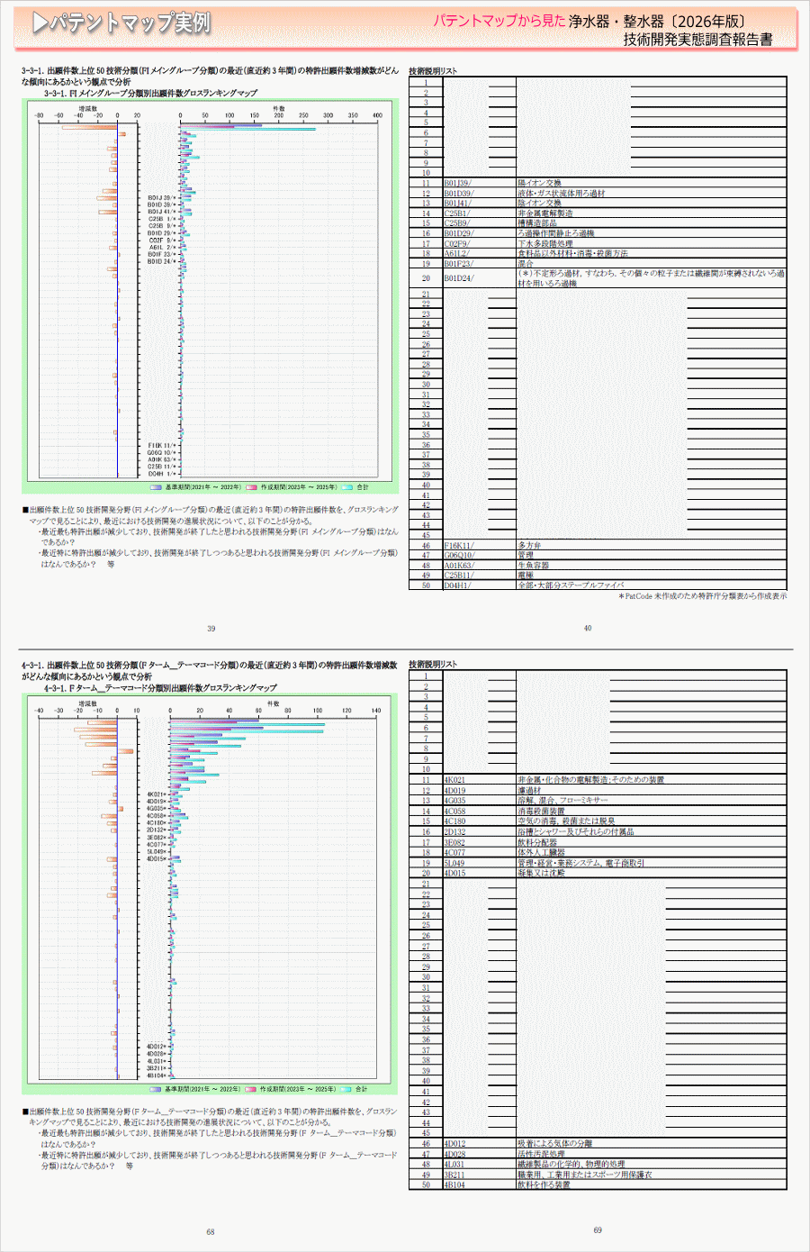Select row 14 code C25B1/
This screenshot has width=810, height=1252.
point(456,213)
